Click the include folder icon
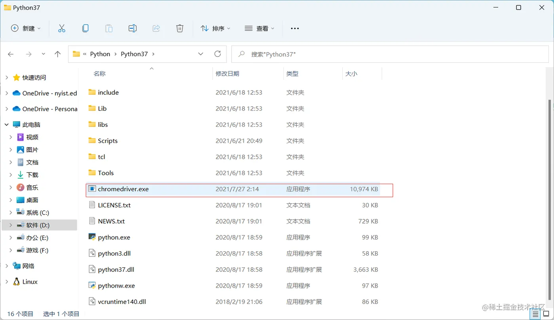The height and width of the screenshot is (320, 554). point(92,92)
